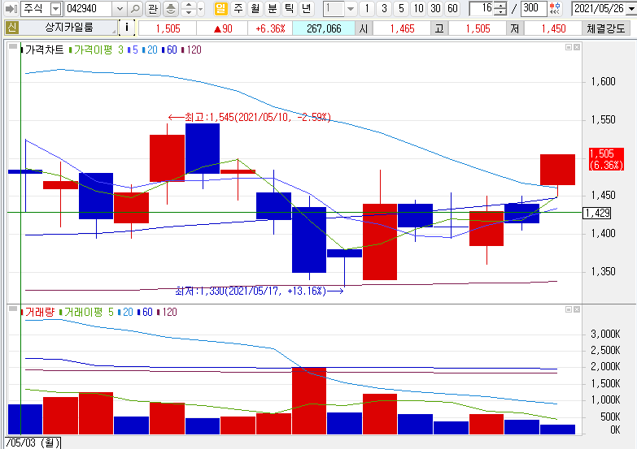Open the 주식 market type dropdown

(x=55, y=8)
